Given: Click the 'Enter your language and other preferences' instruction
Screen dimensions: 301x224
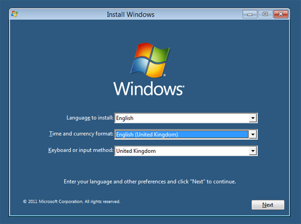Looking at the screenshot, I should [150, 181].
